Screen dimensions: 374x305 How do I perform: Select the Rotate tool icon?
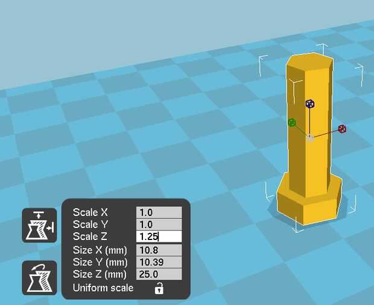(x=39, y=278)
